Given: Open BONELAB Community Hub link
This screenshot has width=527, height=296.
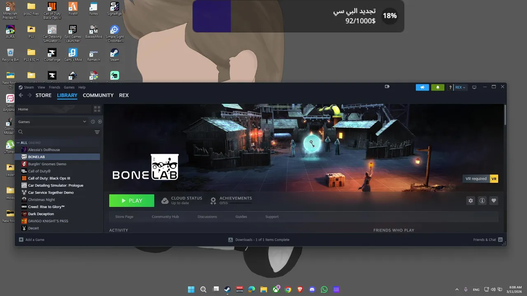Looking at the screenshot, I should [165, 217].
